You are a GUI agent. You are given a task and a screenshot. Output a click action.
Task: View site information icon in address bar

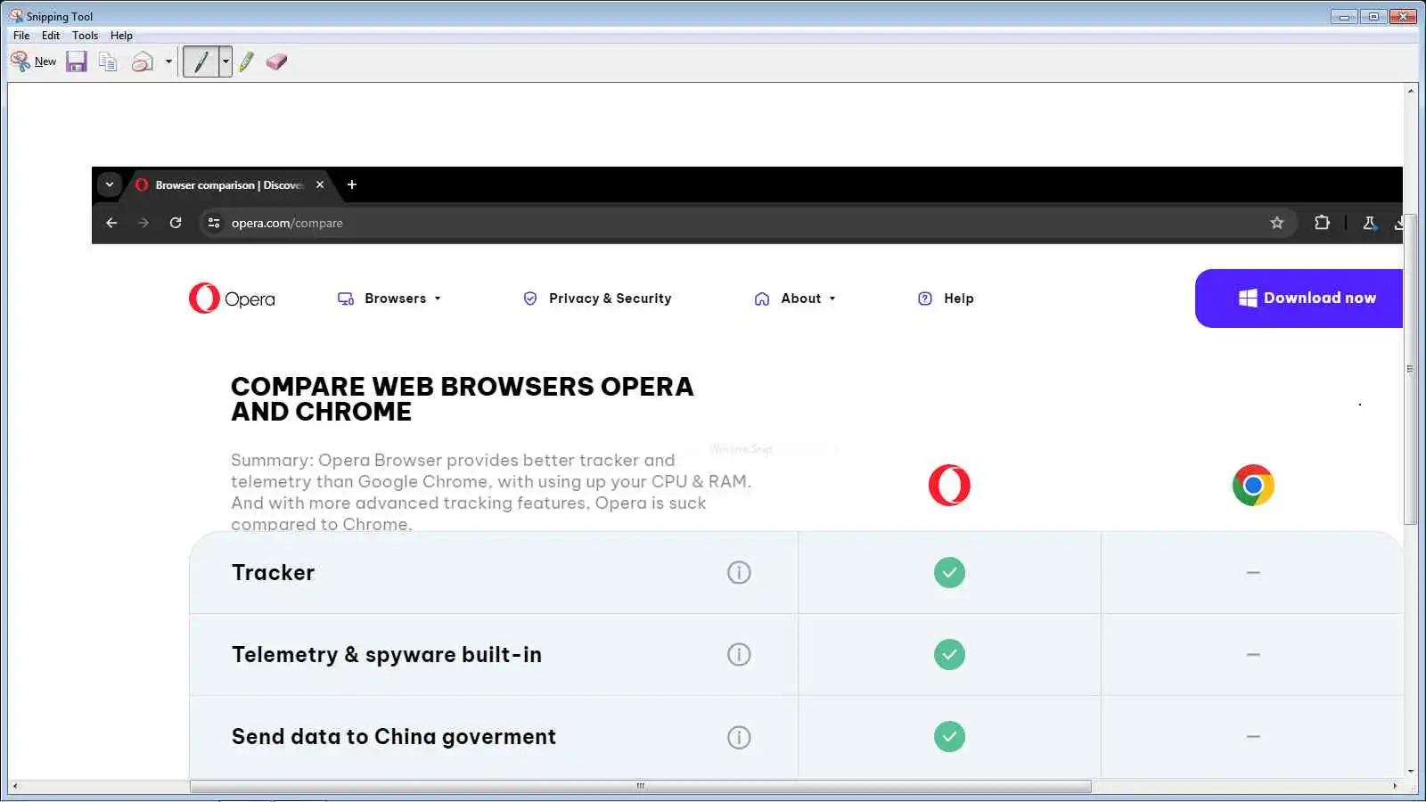click(x=214, y=223)
